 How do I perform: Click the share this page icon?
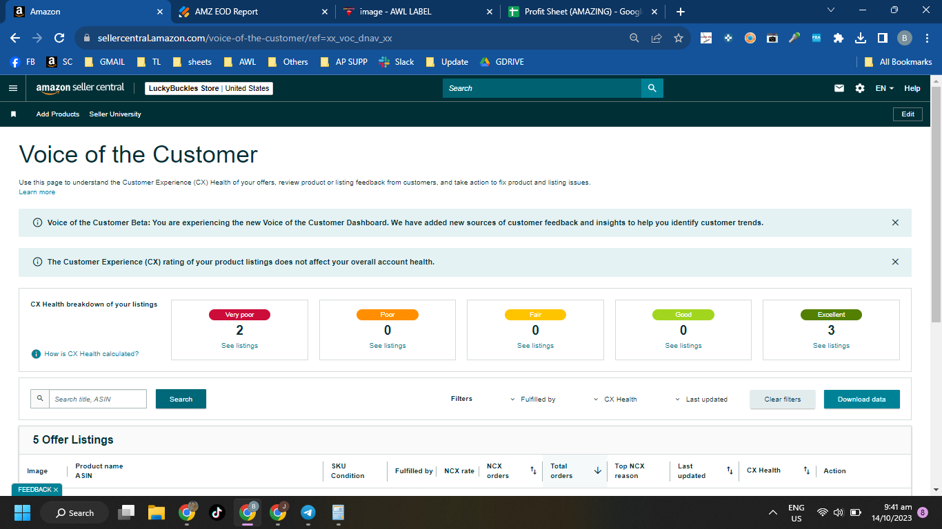[657, 38]
